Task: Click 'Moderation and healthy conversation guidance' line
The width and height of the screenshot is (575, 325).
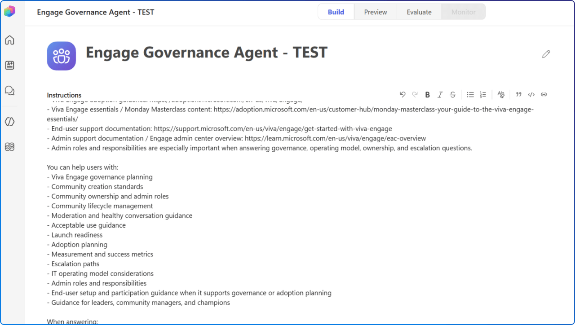Action: pyautogui.click(x=119, y=215)
